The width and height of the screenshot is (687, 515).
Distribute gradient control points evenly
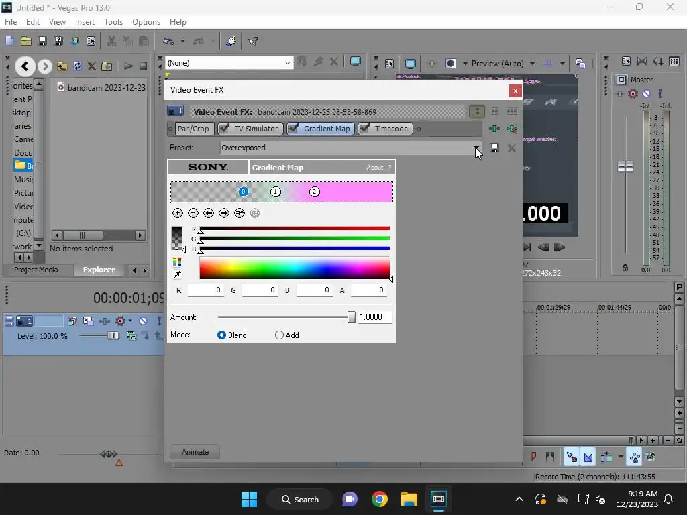(240, 213)
